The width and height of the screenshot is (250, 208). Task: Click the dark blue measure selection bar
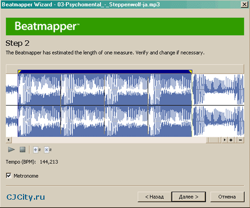click(105, 71)
